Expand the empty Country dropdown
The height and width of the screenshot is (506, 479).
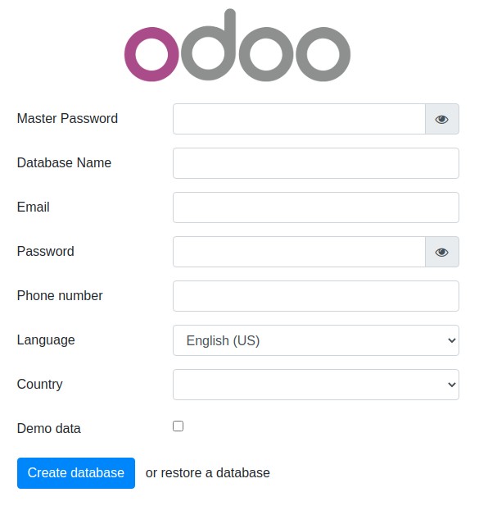pos(316,385)
